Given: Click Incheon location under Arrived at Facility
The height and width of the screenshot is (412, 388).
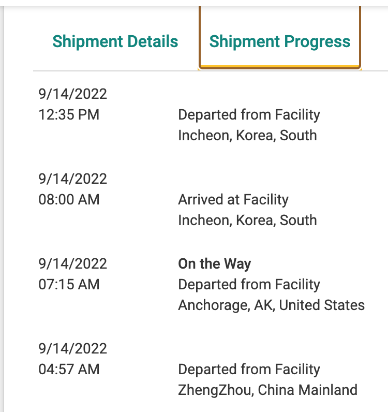Looking at the screenshot, I should point(247,220).
